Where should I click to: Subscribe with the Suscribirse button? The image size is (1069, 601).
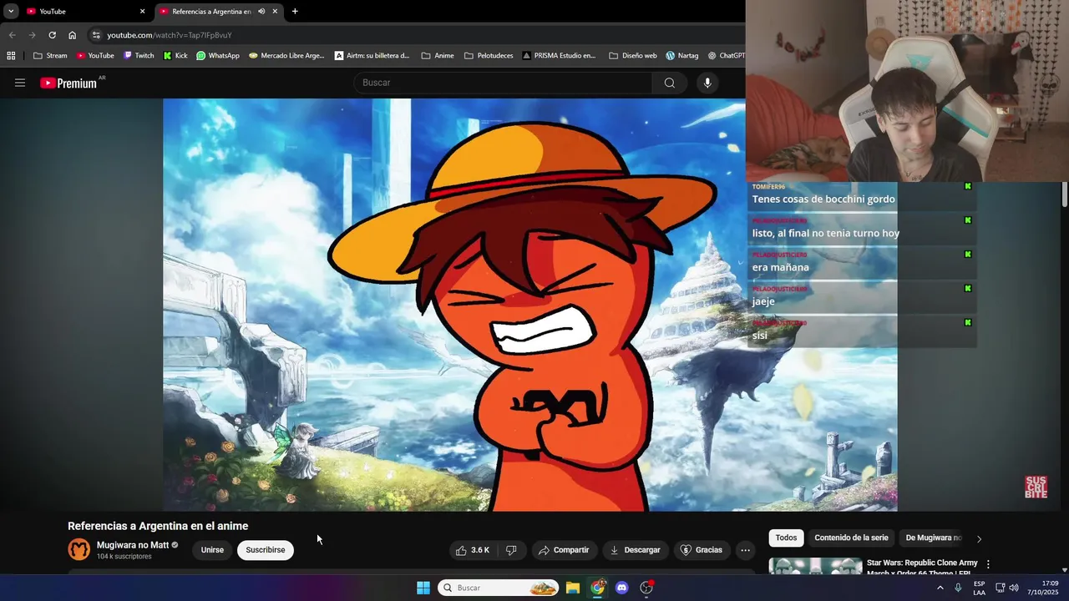coord(266,550)
